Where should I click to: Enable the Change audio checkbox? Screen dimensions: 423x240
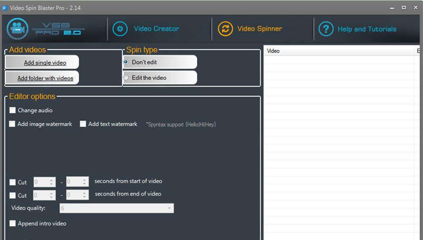pyautogui.click(x=12, y=110)
